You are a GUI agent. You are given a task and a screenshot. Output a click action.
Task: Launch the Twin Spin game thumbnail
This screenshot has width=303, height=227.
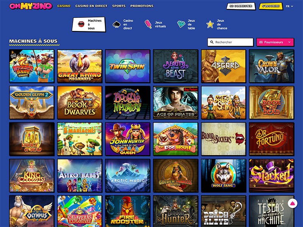(x=128, y=66)
